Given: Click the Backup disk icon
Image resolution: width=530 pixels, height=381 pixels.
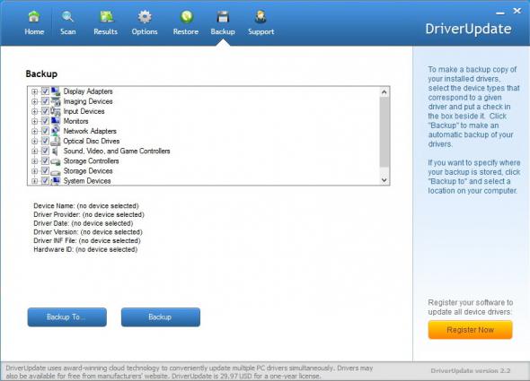Looking at the screenshot, I should [x=223, y=16].
